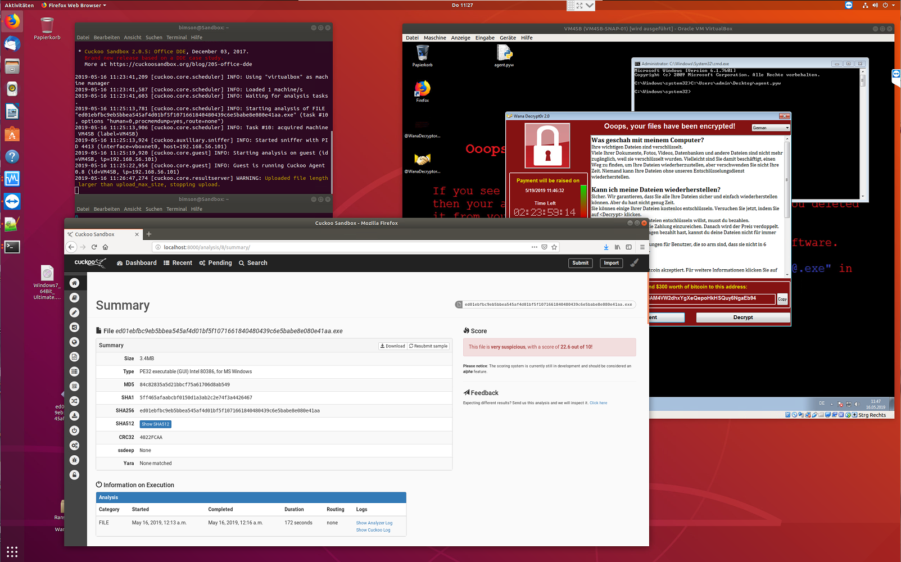901x562 pixels.
Task: Click the padlock icon in the Cuckoo sidebar
Action: tap(74, 475)
